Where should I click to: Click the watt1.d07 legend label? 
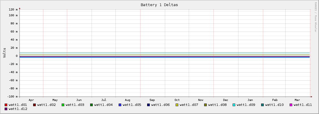click(189, 105)
